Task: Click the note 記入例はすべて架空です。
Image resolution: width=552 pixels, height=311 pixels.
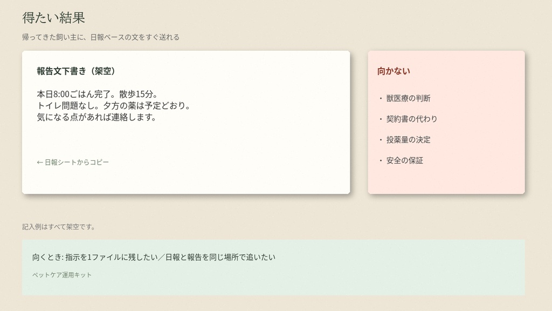Action: (x=59, y=227)
